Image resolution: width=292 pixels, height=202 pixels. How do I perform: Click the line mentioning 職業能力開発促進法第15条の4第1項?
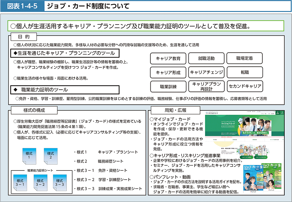(51, 127)
